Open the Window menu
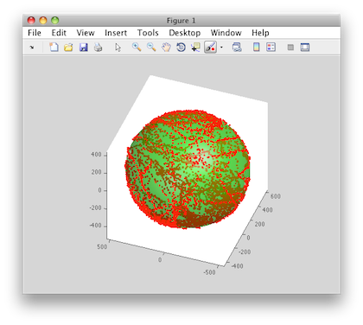This screenshot has width=363, height=325. 226,33
